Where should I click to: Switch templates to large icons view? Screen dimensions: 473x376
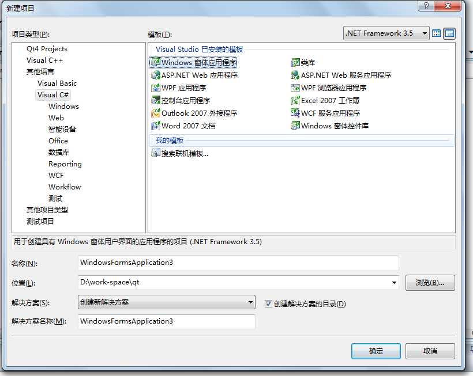pyautogui.click(x=437, y=33)
